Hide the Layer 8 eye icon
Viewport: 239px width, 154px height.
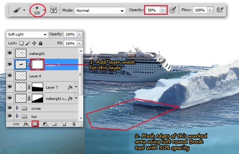[10, 75]
